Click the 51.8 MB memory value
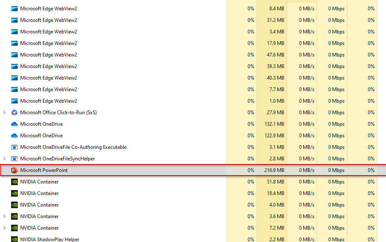Viewport: 386px width, 242px height. point(276,182)
